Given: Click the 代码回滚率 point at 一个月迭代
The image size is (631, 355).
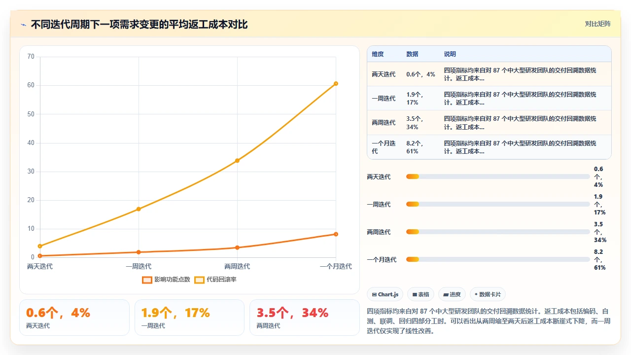Looking at the screenshot, I should (x=336, y=83).
